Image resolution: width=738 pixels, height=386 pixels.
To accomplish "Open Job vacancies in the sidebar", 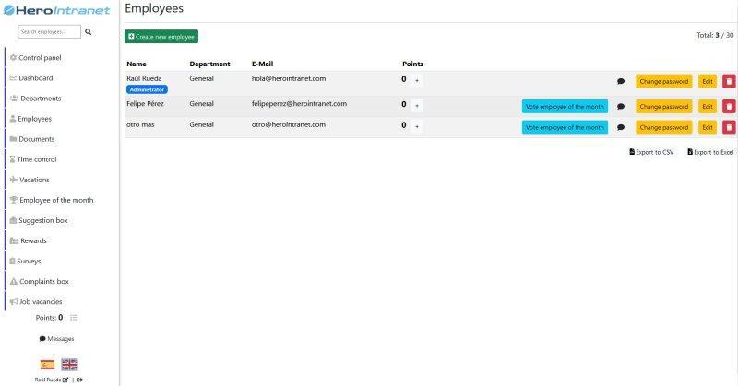I will [36, 302].
